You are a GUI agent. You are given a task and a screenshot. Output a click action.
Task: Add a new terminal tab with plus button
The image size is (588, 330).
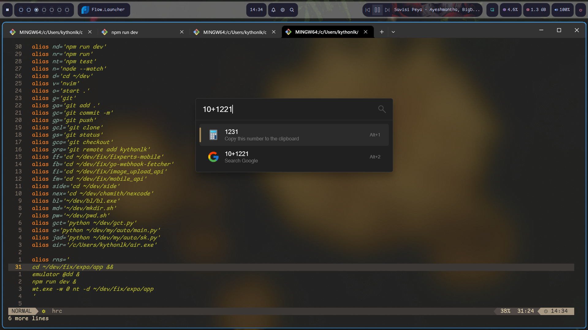click(381, 32)
